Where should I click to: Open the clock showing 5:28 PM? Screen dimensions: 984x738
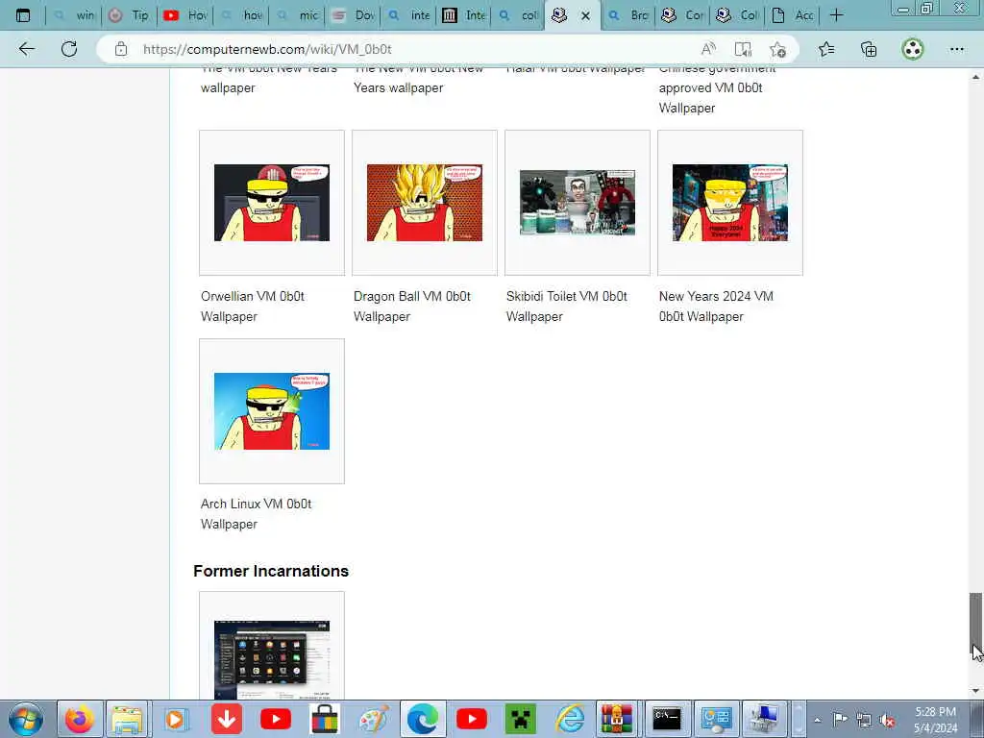935,720
